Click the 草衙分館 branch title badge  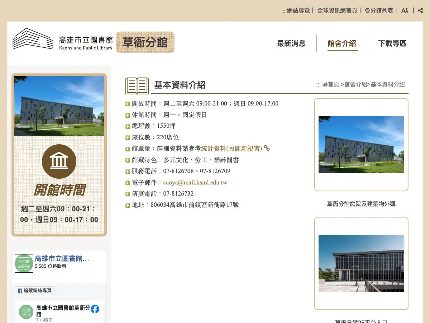tap(145, 42)
